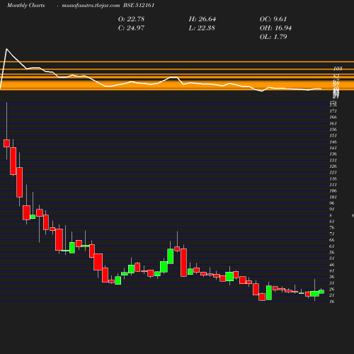The width and height of the screenshot is (354, 354).
Task: Click price axis label 121
Action: tap(333, 173)
